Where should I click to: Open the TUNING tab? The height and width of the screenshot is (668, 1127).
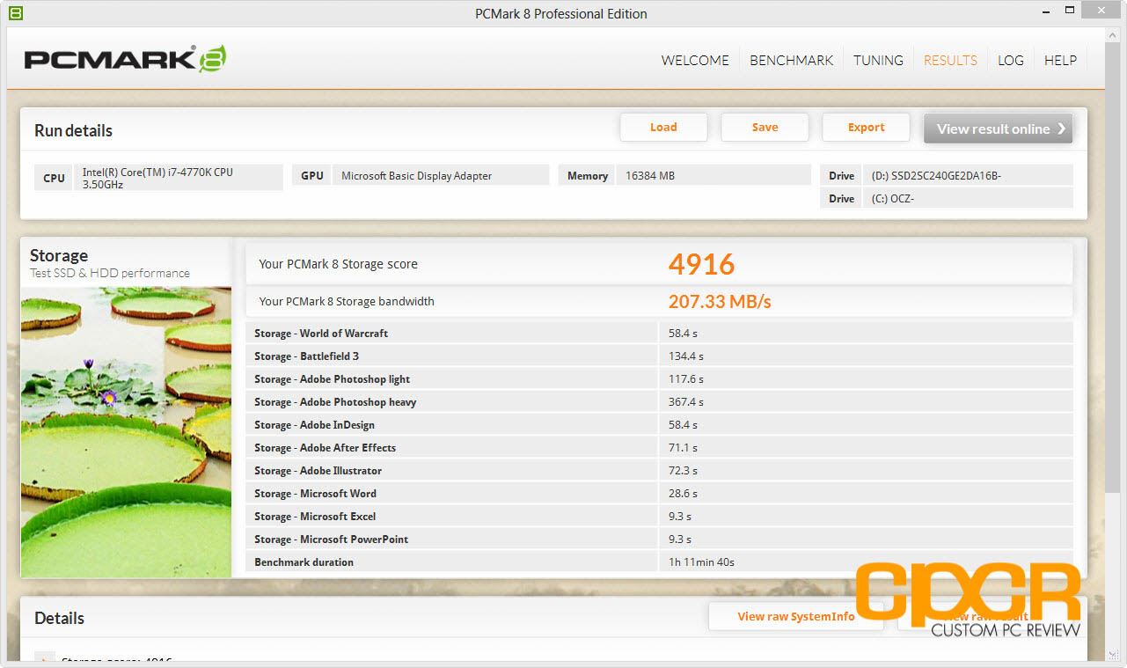[878, 60]
